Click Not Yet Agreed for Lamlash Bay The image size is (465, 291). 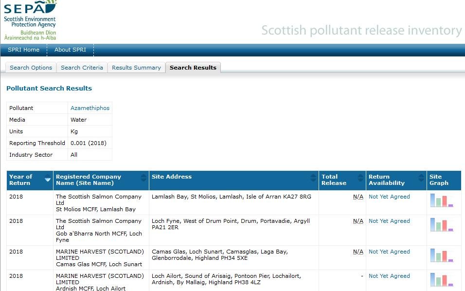(x=389, y=197)
